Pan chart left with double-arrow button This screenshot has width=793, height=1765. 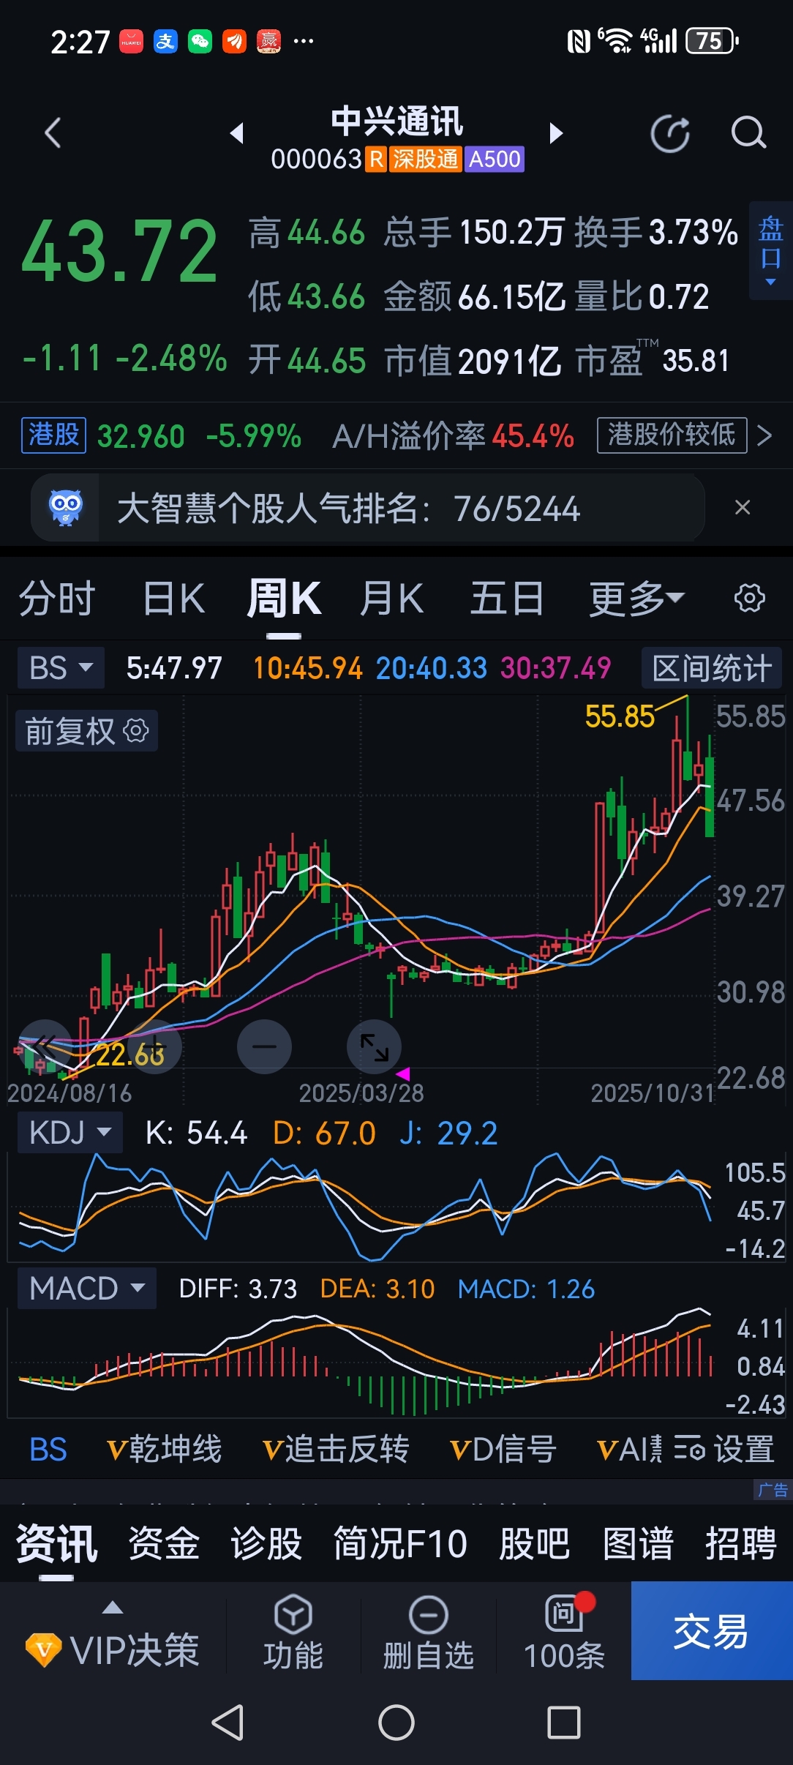45,1046
